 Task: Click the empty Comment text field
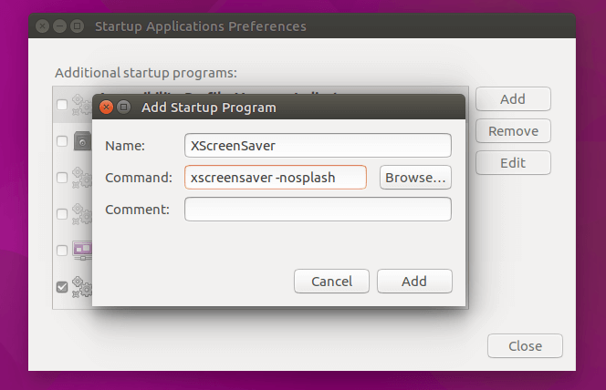click(318, 210)
